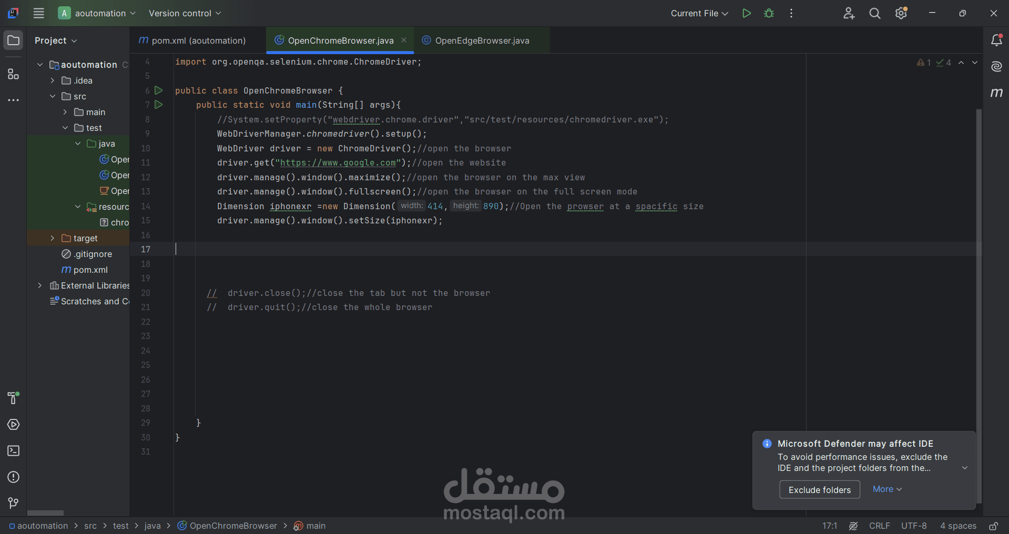The height and width of the screenshot is (534, 1009).
Task: Expand the target folder
Action: [53, 238]
